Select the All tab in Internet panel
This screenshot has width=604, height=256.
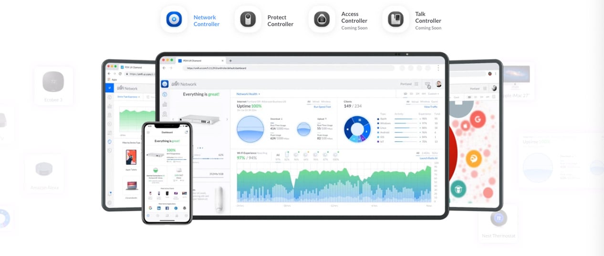(x=309, y=102)
